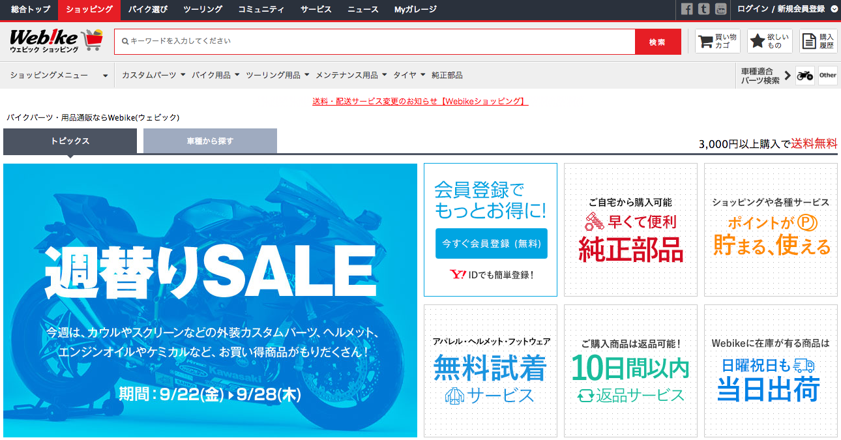Switch to the トピックス tab
The height and width of the screenshot is (440, 841).
click(x=70, y=141)
